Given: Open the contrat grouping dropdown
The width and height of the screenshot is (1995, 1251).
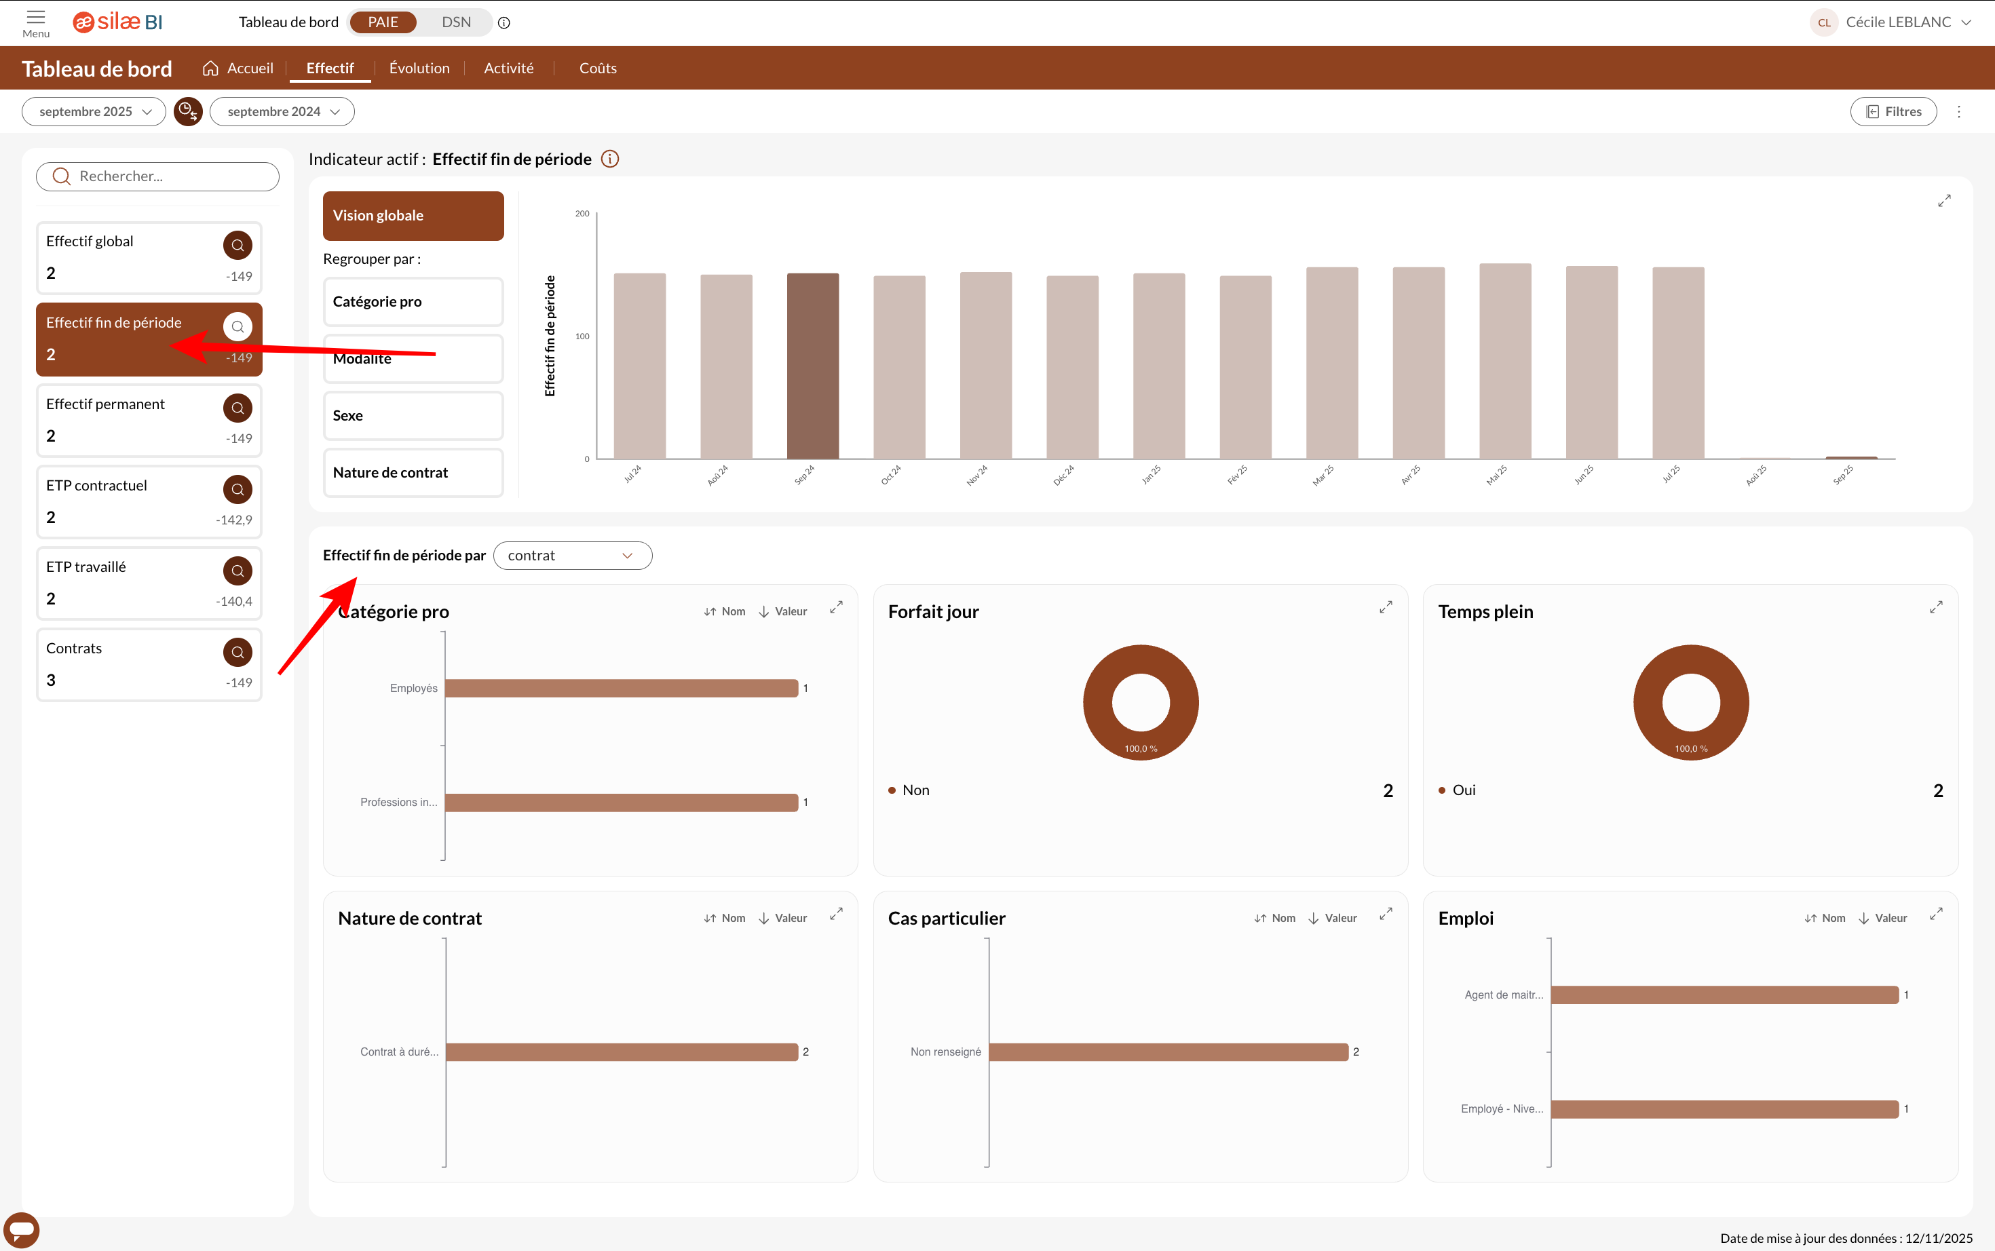Looking at the screenshot, I should click(572, 555).
